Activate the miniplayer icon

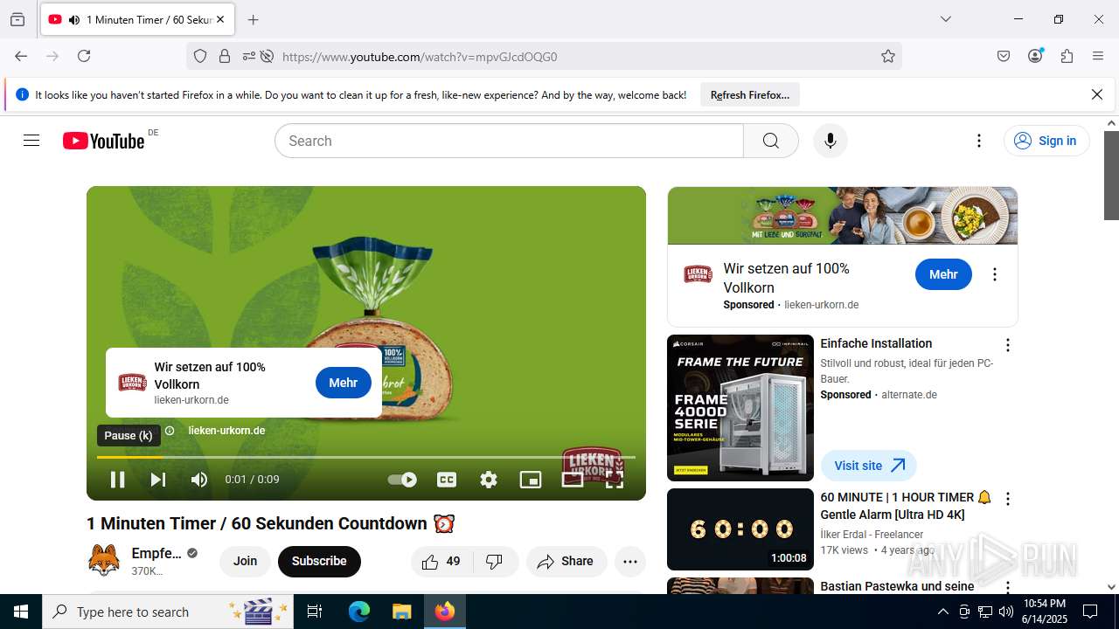(531, 480)
